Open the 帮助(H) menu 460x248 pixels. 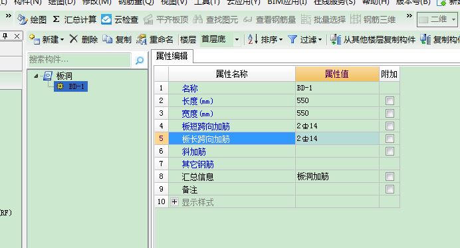(x=376, y=3)
